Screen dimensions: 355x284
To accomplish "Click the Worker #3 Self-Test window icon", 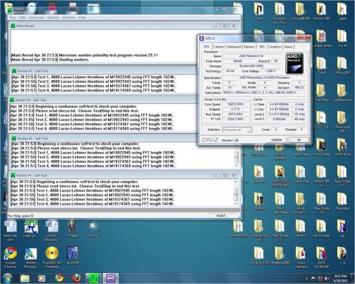I will click(12, 100).
